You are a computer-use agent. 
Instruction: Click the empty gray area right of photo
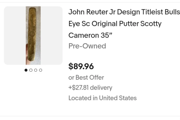coord(52,36)
